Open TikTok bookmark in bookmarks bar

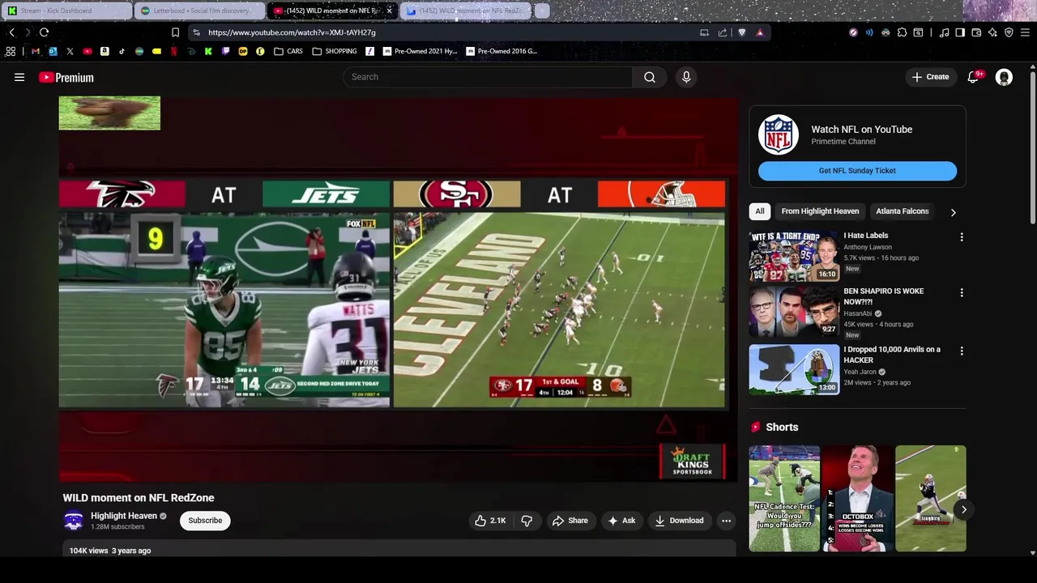click(x=122, y=51)
